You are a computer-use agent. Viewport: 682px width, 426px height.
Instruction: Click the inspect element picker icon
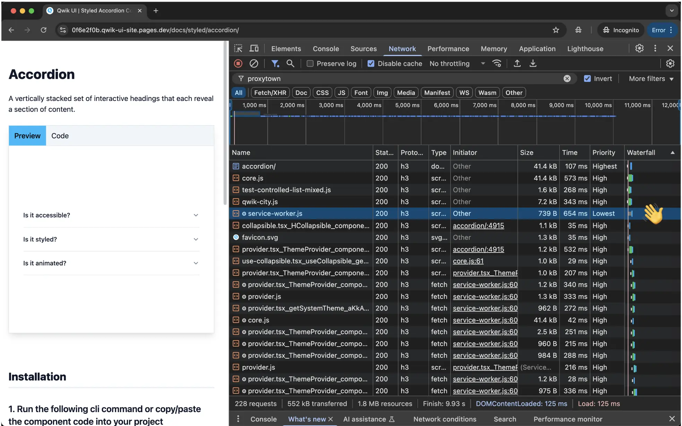(x=238, y=49)
